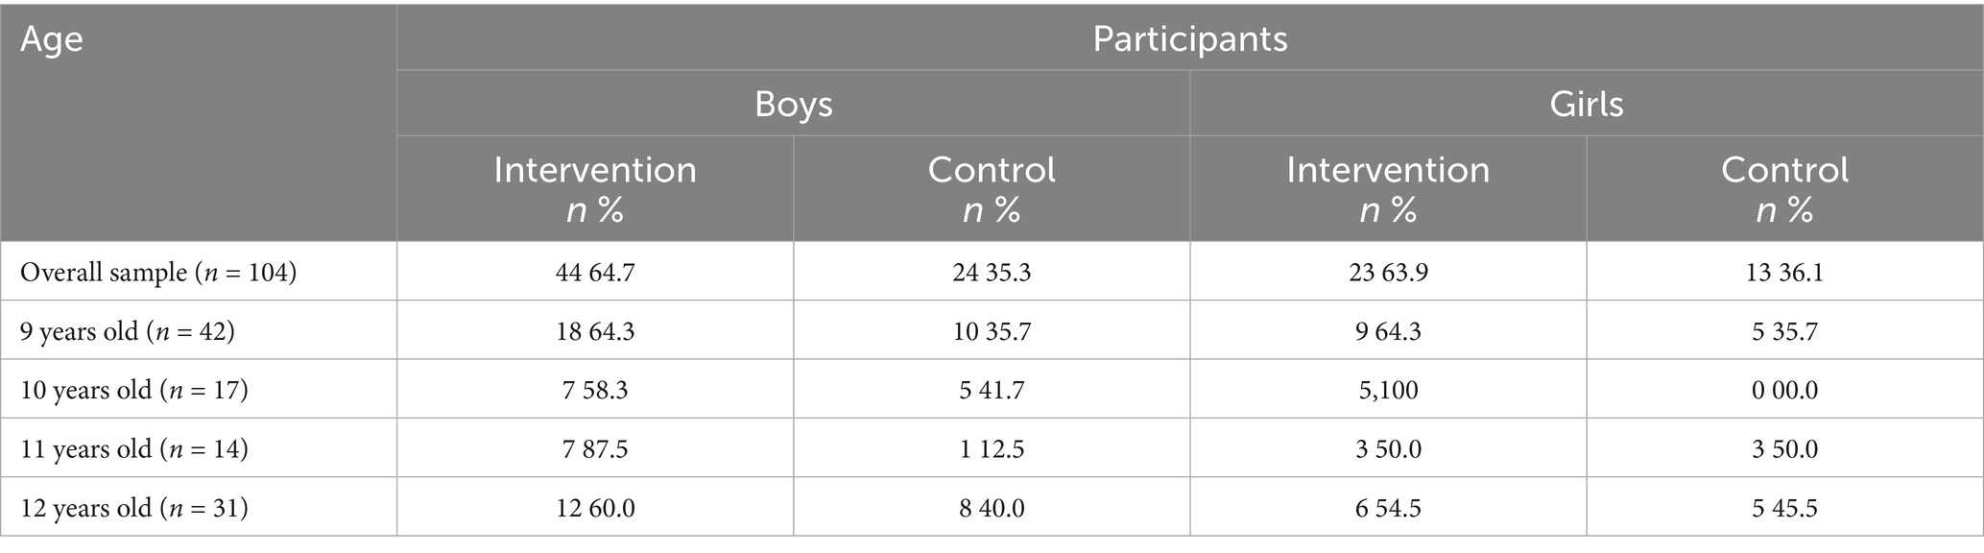This screenshot has height=553, width=1984.
Task: Click the cell reading 23 63.9
Action: coord(1388,273)
